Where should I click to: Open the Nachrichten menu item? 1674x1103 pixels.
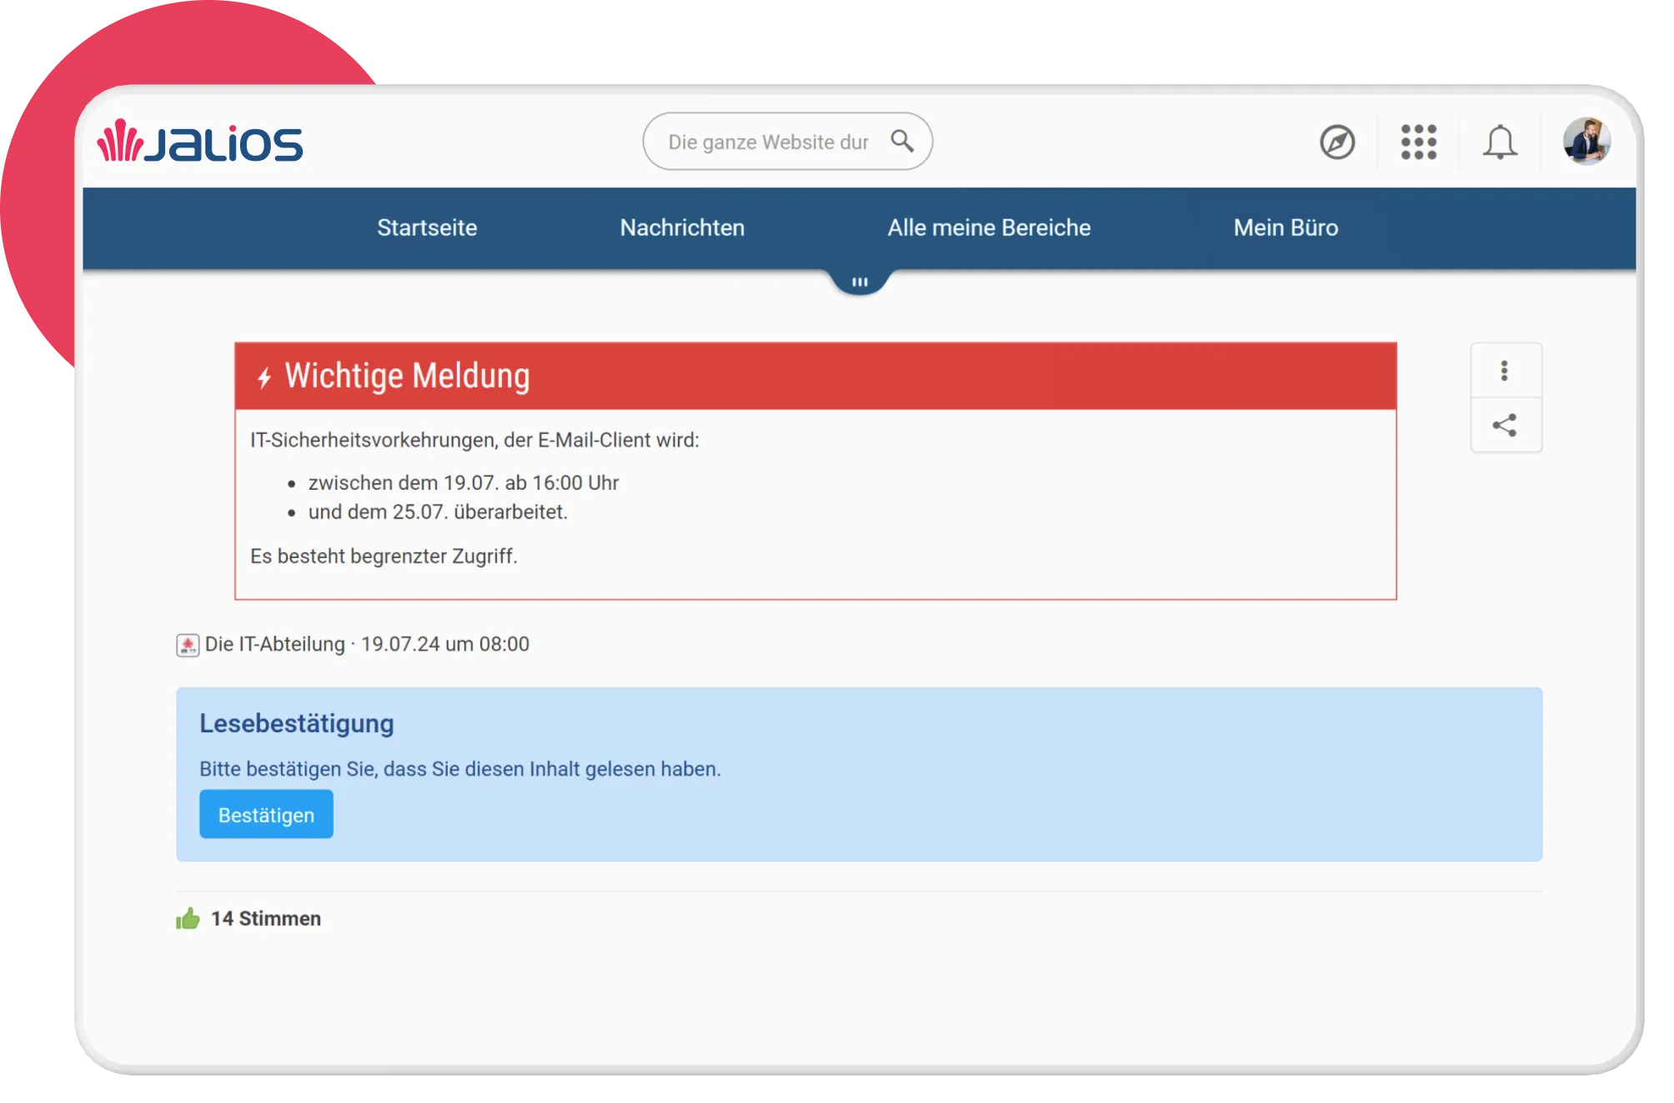[682, 227]
